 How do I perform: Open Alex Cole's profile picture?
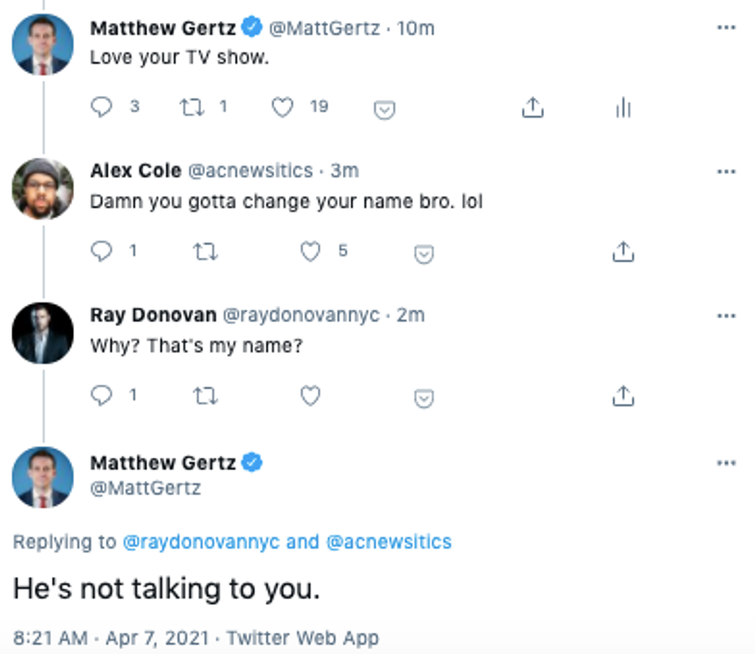[x=42, y=189]
